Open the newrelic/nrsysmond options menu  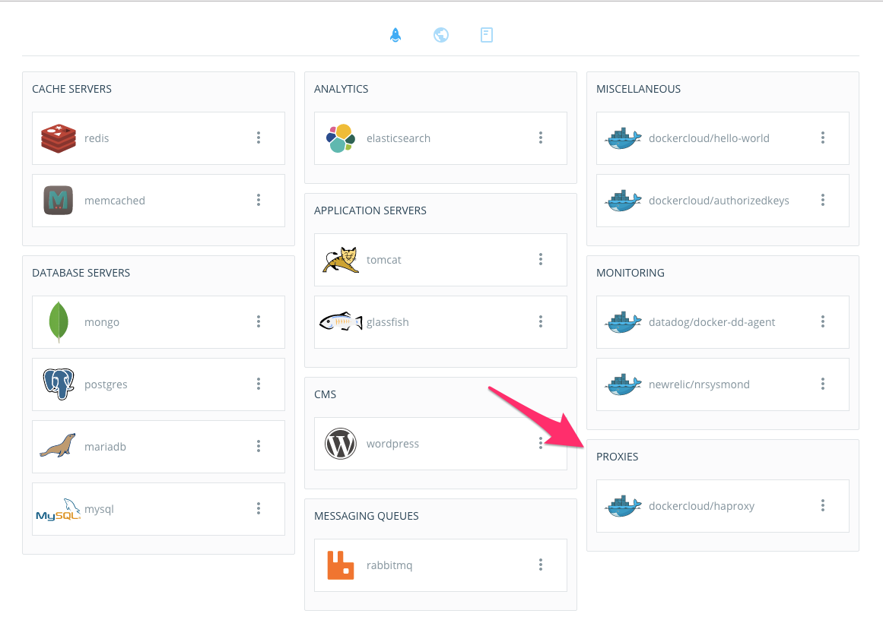point(823,384)
